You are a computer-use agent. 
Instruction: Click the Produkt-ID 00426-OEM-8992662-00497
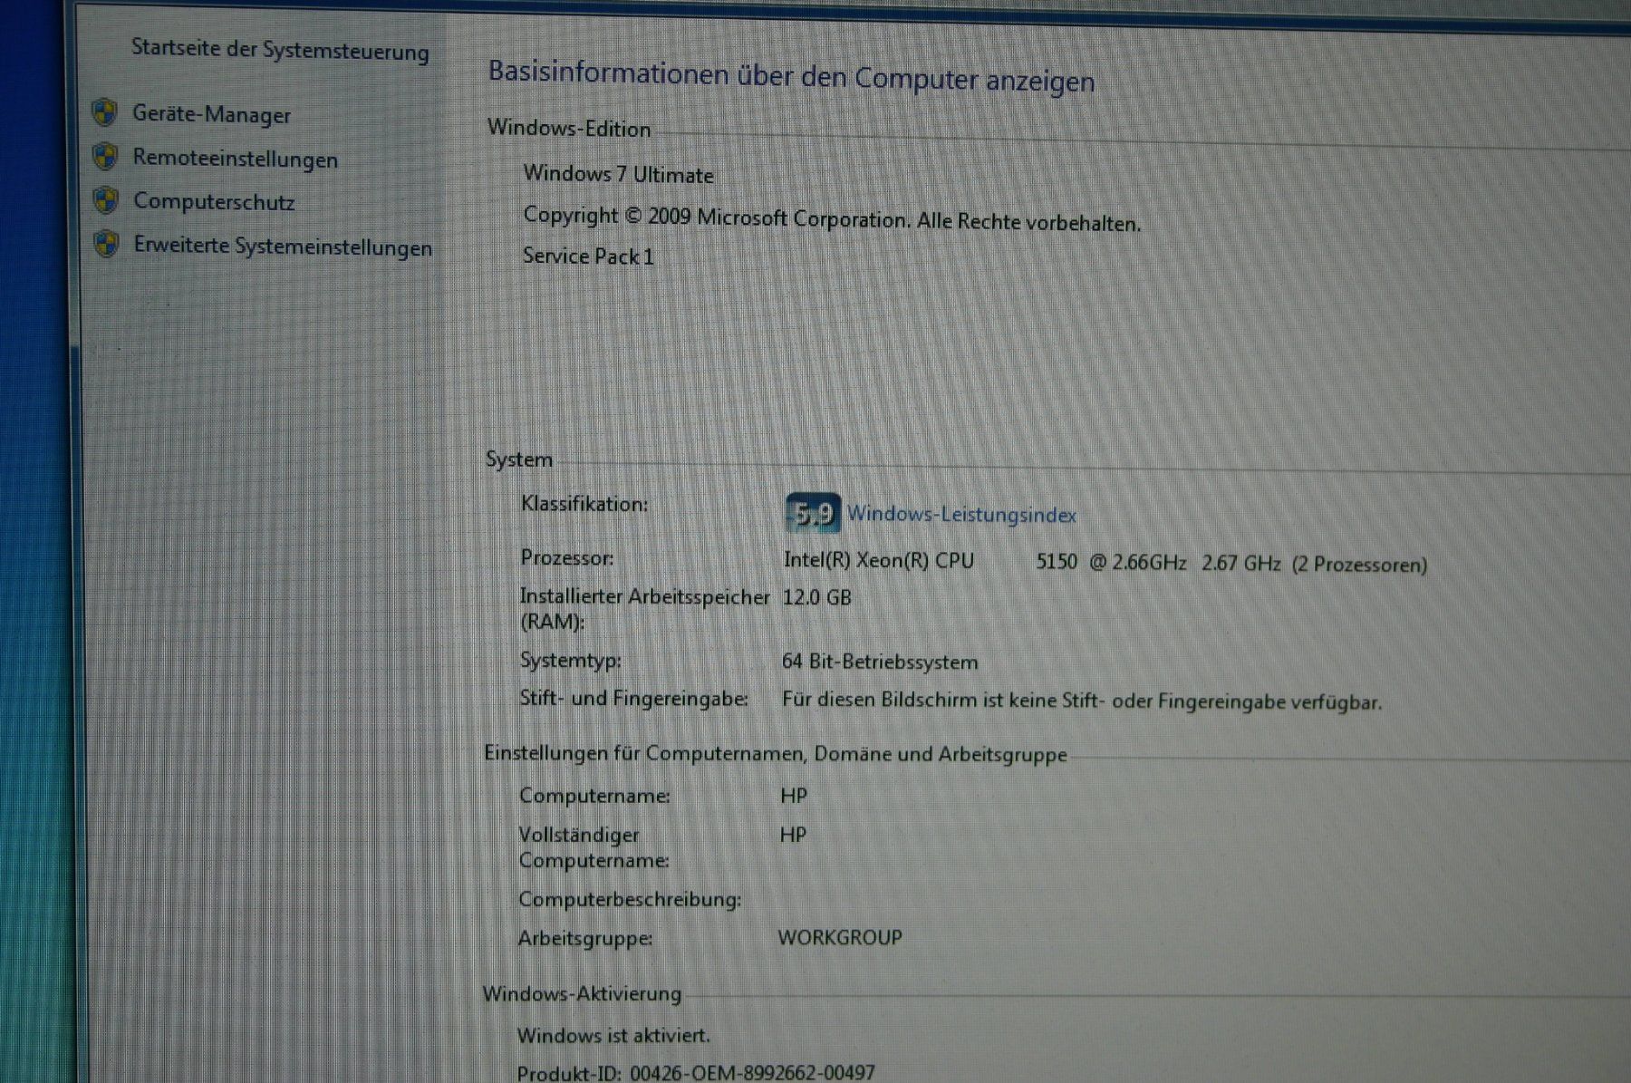696,1073
